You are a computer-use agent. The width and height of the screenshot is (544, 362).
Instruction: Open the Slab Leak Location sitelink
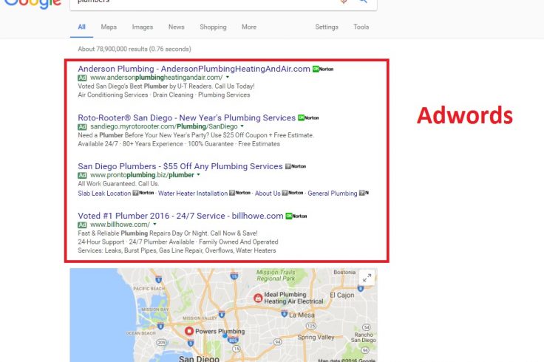pos(104,194)
